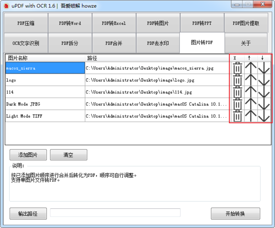Open the PDF转PPT tab
The image size is (275, 228).
[x=202, y=23]
